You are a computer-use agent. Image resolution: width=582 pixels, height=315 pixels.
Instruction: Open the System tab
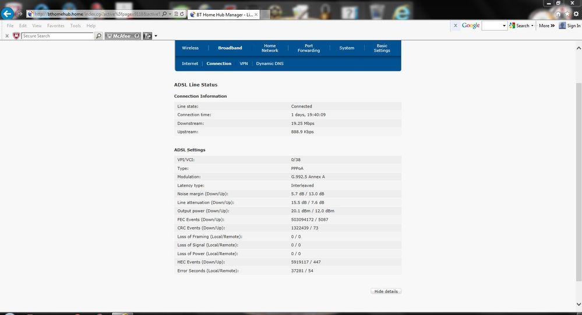point(347,48)
